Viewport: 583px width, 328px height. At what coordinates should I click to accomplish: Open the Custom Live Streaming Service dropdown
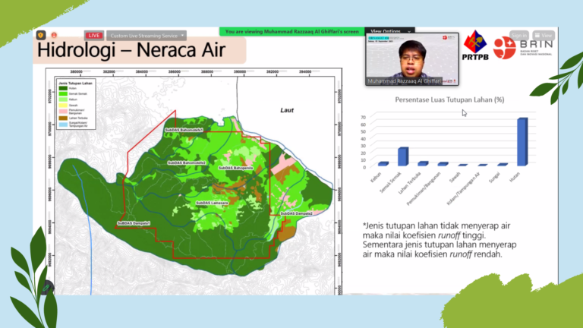146,36
